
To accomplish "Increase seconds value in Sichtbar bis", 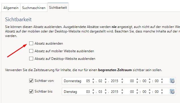I will pos(162,90).
